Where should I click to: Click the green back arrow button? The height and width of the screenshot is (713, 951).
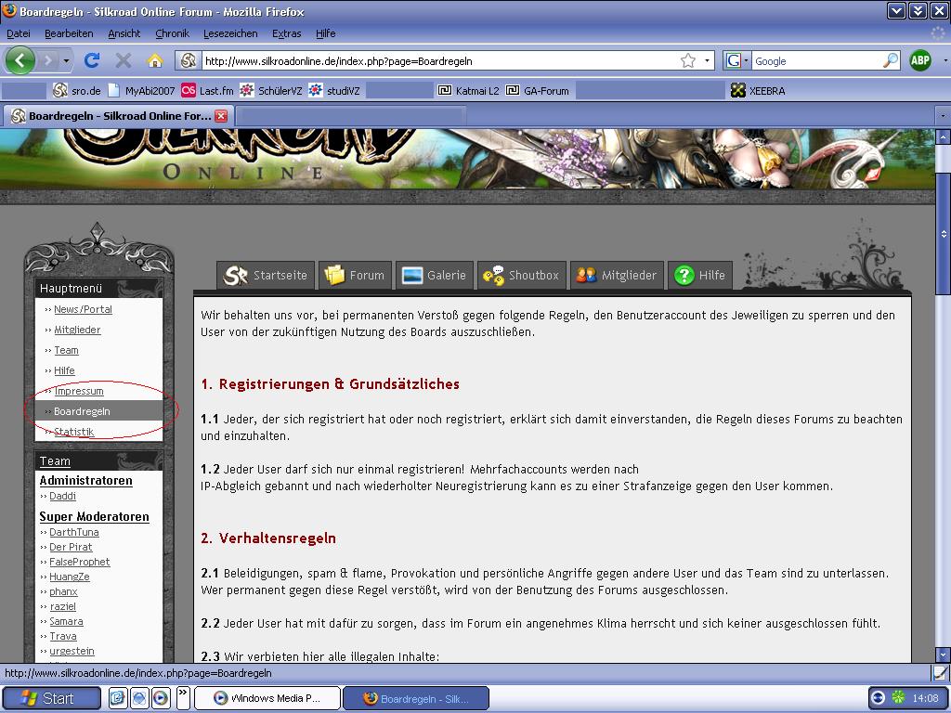click(20, 60)
